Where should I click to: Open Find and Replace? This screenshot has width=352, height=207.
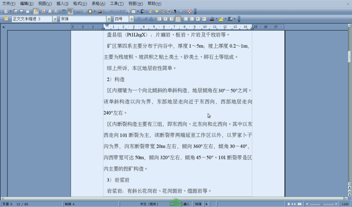point(151,11)
